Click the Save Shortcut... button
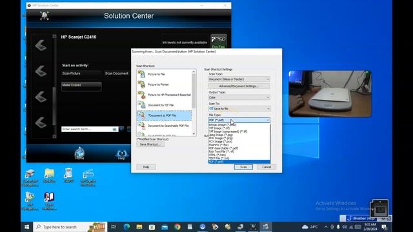This screenshot has height=232, width=413. point(150,144)
